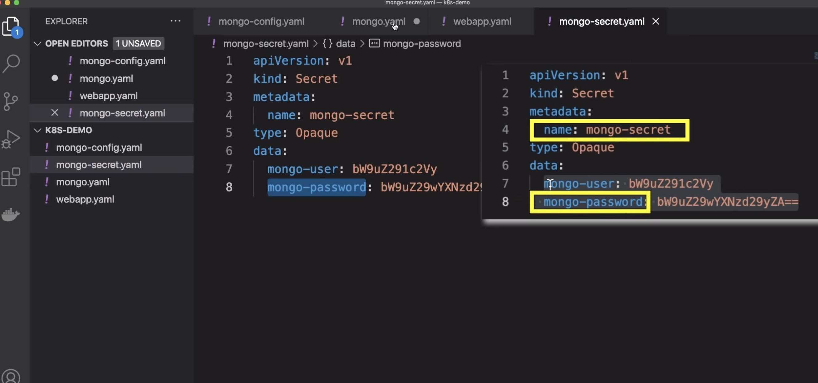818x383 pixels.
Task: Open Run and Debug view
Action: 11,139
